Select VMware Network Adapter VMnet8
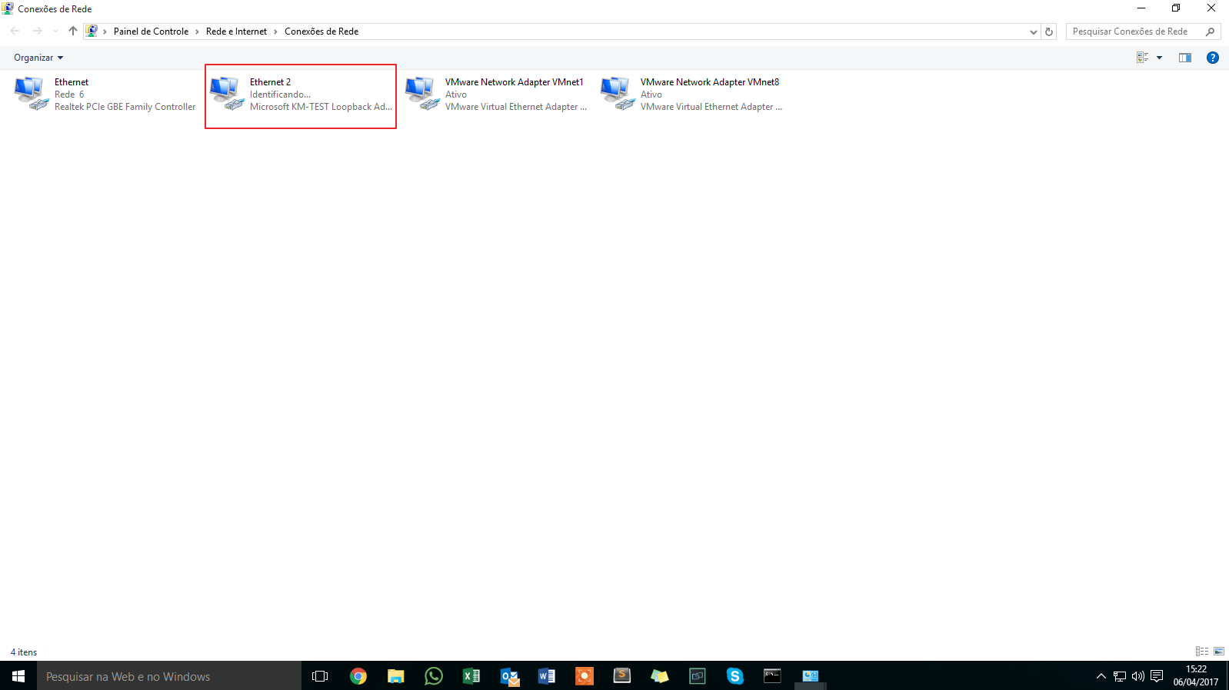This screenshot has width=1229, height=690. (691, 95)
